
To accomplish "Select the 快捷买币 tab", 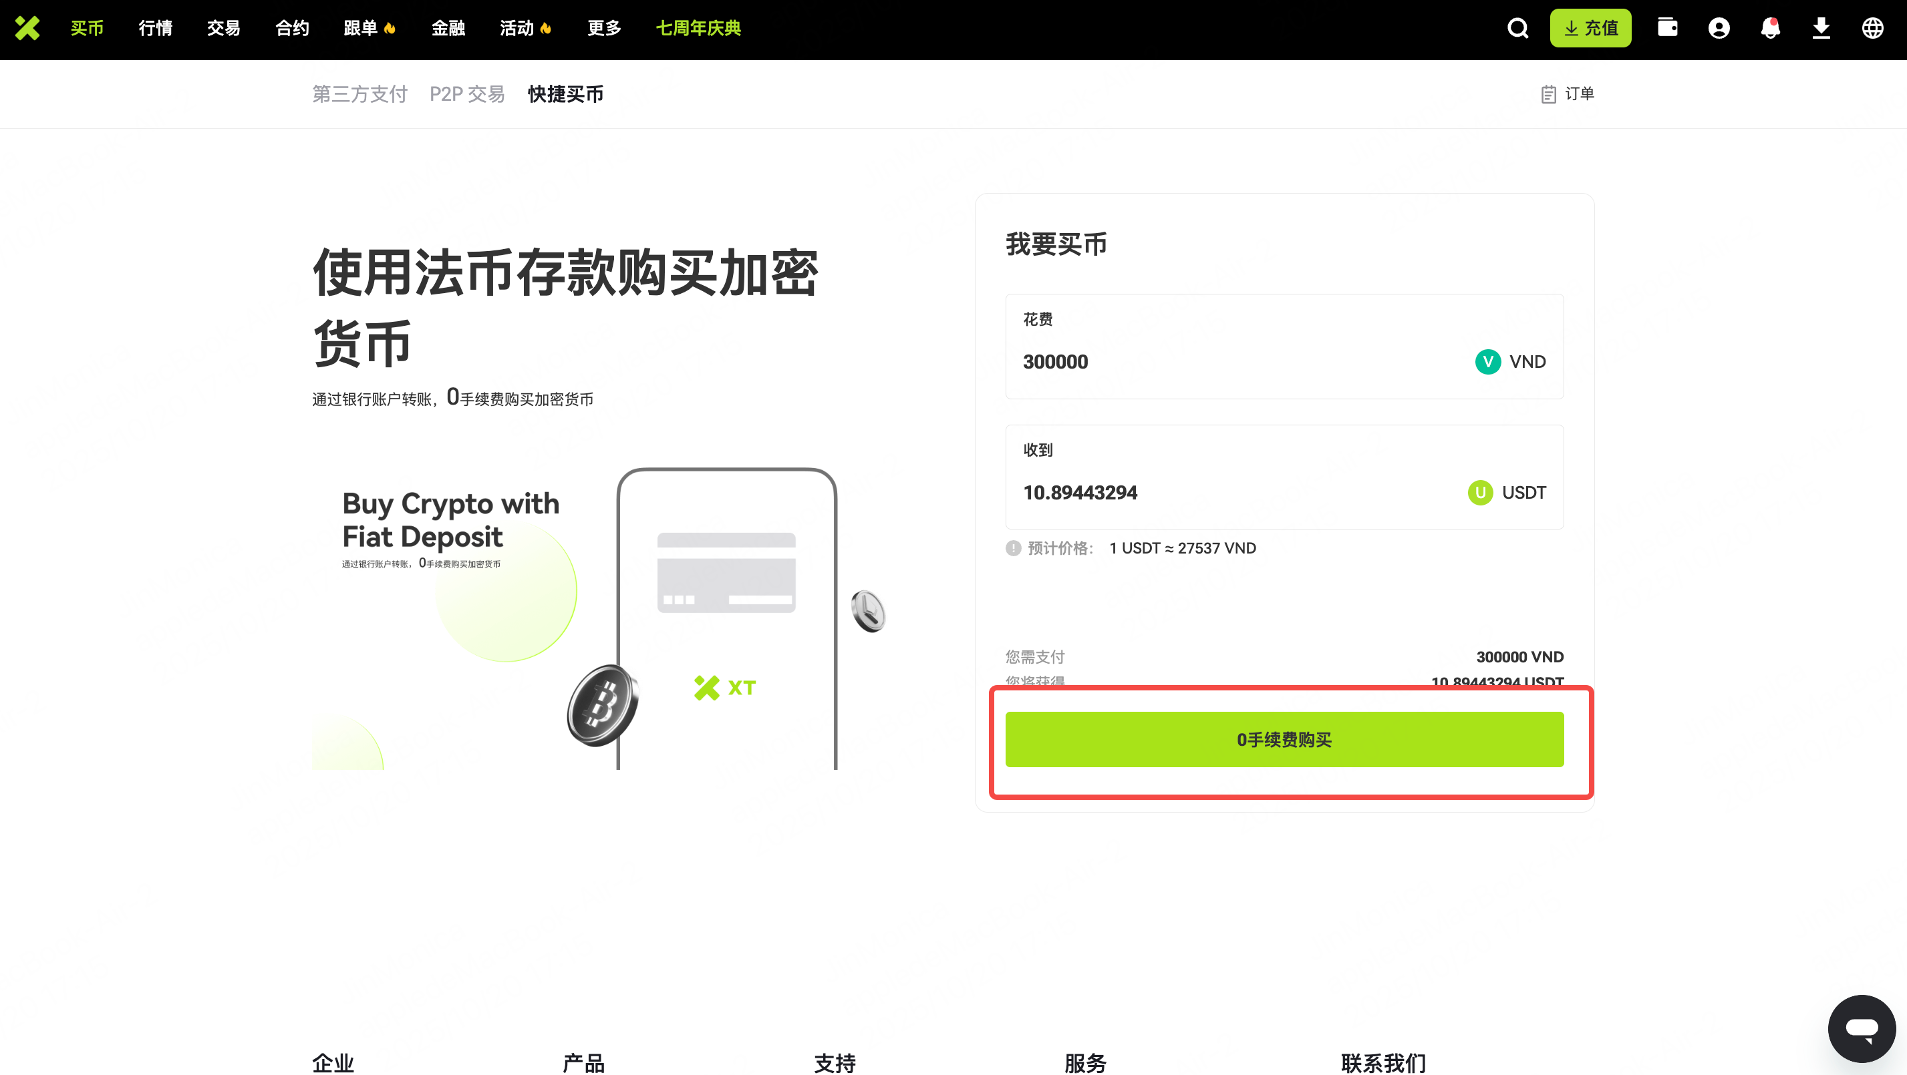I will click(565, 94).
